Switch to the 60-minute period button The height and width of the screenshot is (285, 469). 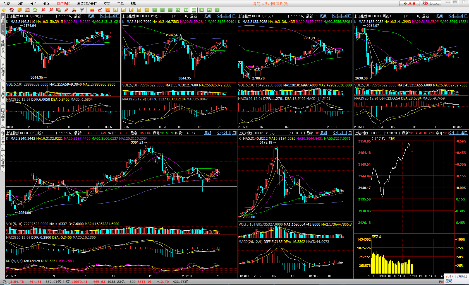pos(194,10)
